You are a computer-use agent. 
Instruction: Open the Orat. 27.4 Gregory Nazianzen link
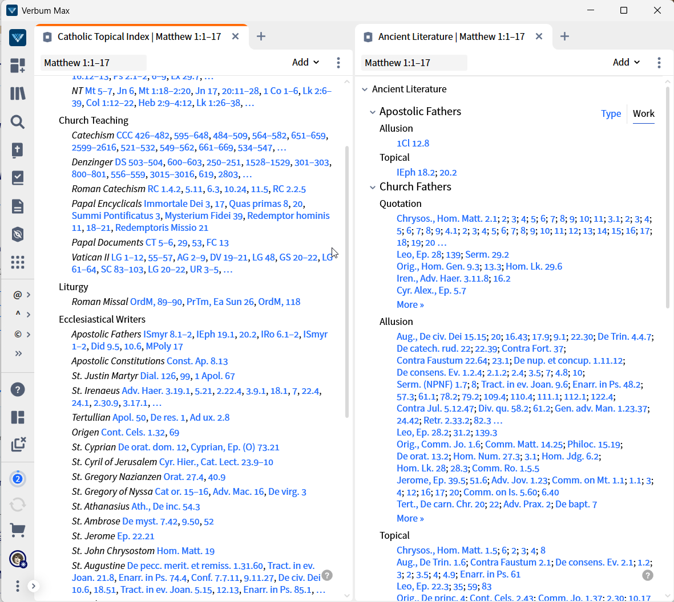(x=184, y=477)
